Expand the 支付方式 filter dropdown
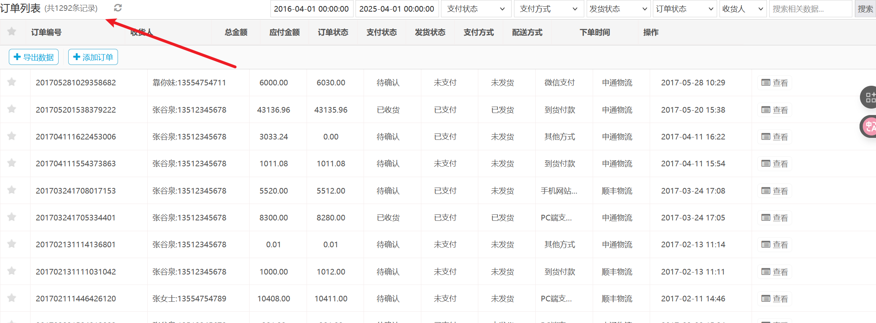Image resolution: width=876 pixels, height=323 pixels. (549, 9)
